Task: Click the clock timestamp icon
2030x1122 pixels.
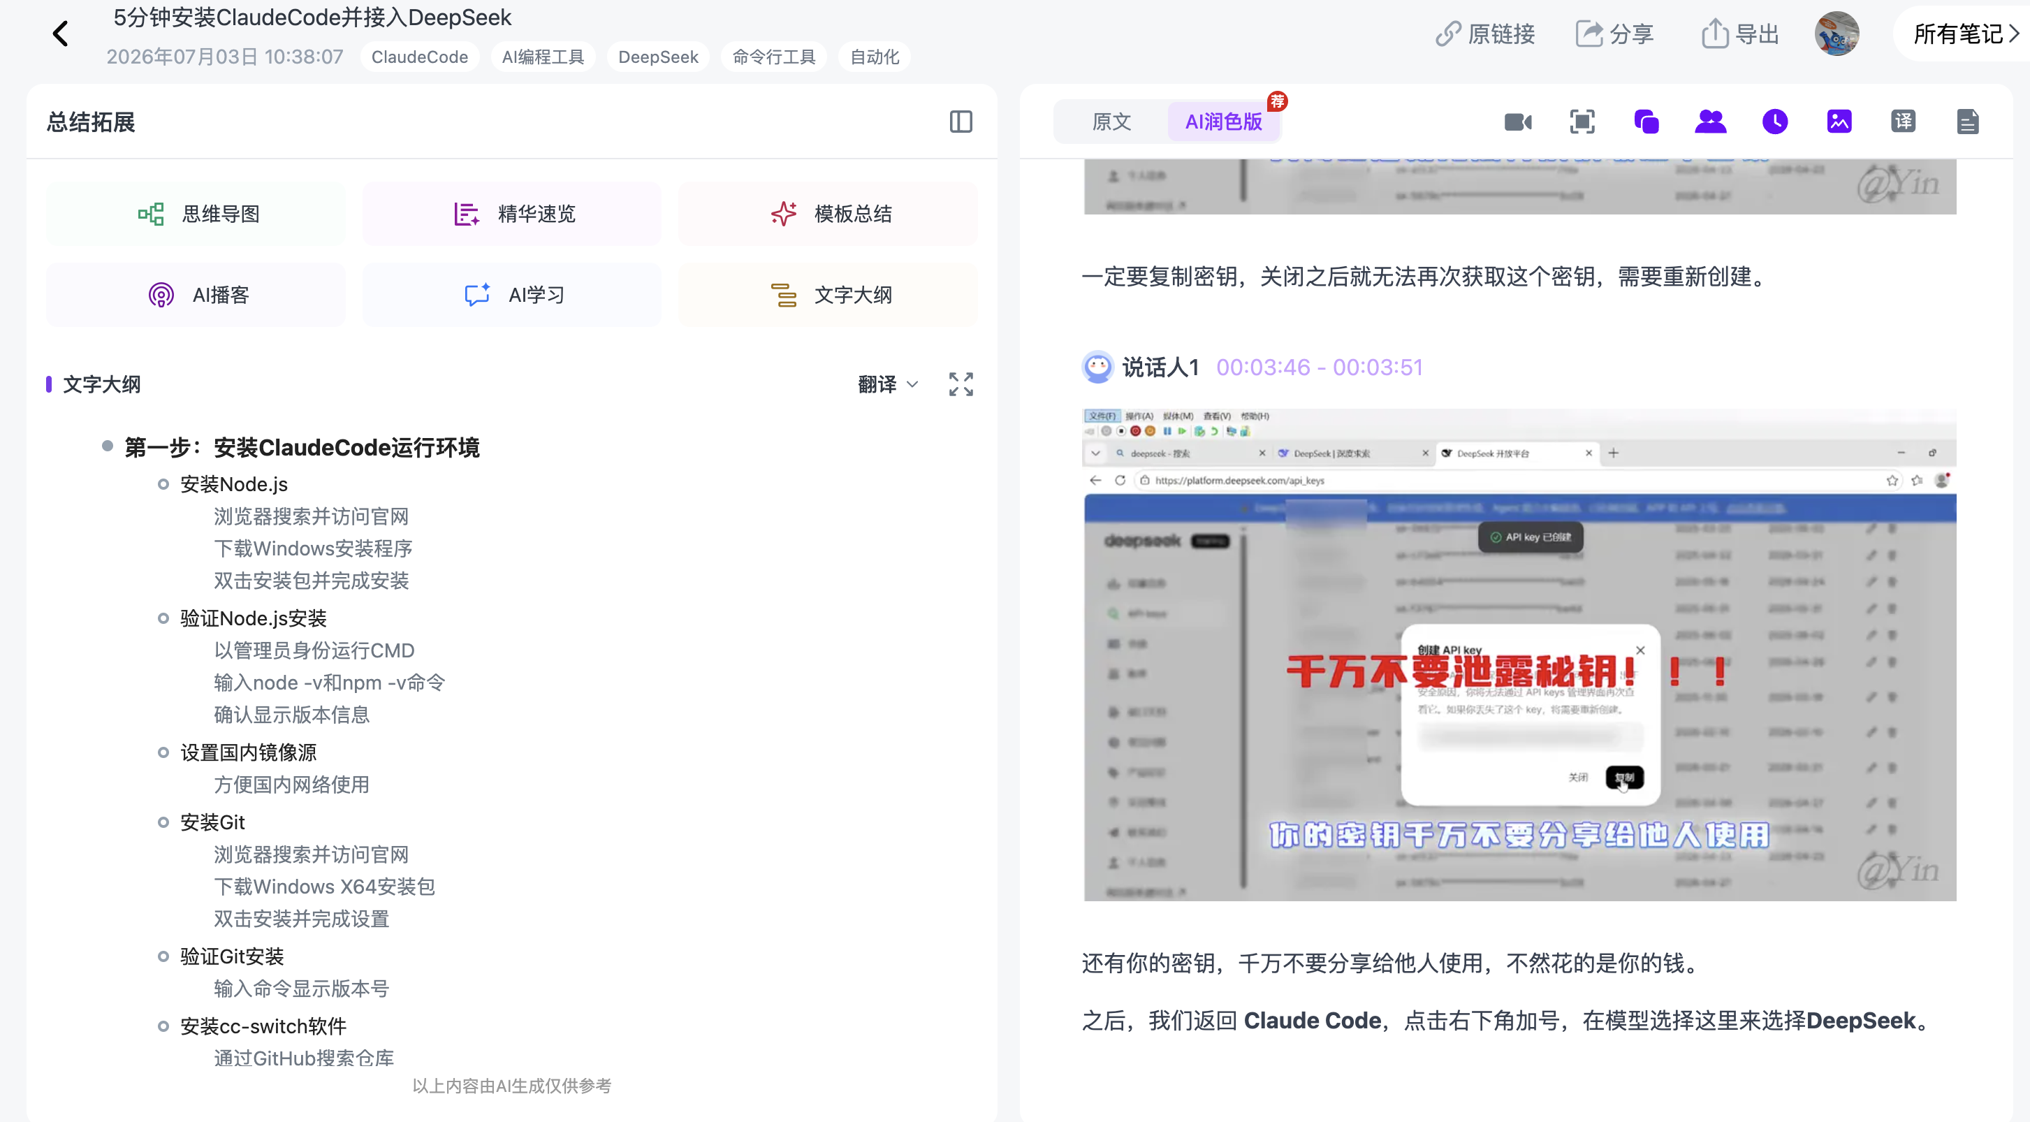Action: pos(1774,122)
